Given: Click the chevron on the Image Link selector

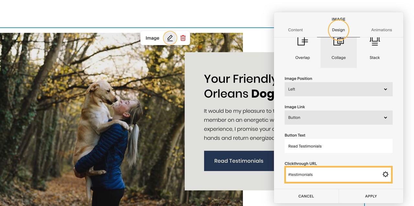Looking at the screenshot, I should coord(385,117).
